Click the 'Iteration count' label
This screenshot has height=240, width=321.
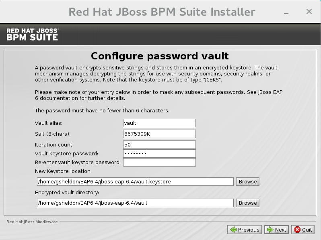[53, 144]
